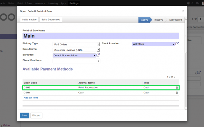Click Set to Inactive button

[x=29, y=20]
